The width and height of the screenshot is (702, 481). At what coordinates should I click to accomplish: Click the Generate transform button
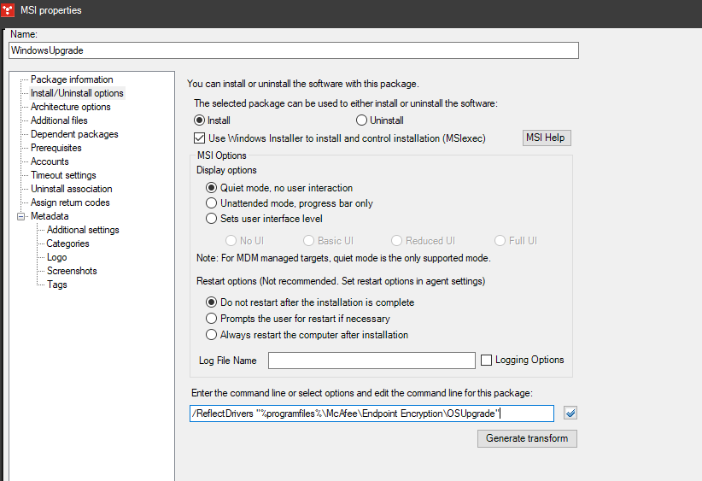[527, 438]
